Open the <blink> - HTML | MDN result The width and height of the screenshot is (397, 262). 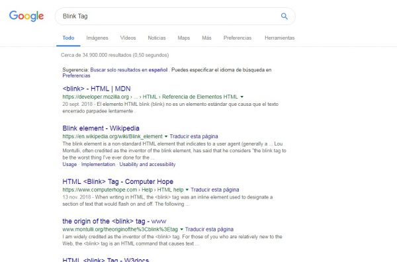click(x=97, y=89)
